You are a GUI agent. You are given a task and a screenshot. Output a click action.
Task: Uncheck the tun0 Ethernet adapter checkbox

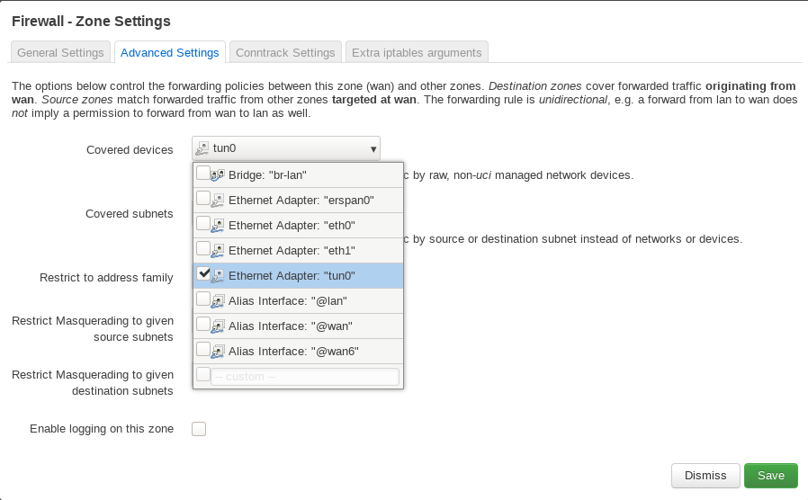click(203, 273)
